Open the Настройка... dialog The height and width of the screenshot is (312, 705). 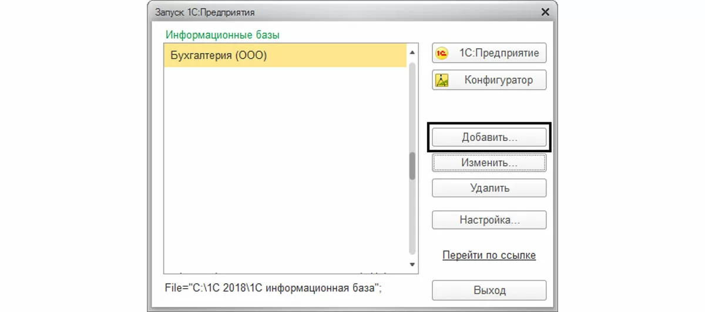click(x=489, y=220)
